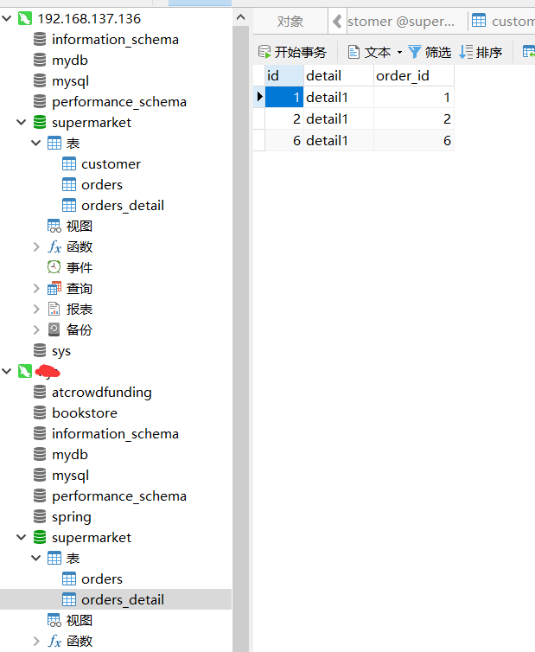Screen dimensions: 535x652
Task: Click the first green supermarket database icon
Action: (40, 122)
